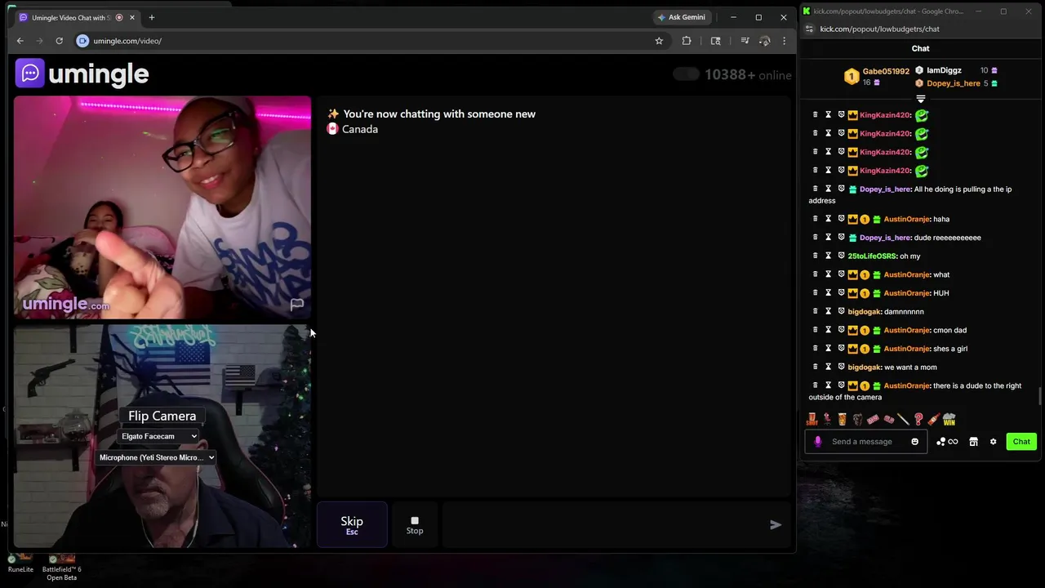Open Chrome's three-dot menu
The height and width of the screenshot is (588, 1045).
tap(784, 41)
